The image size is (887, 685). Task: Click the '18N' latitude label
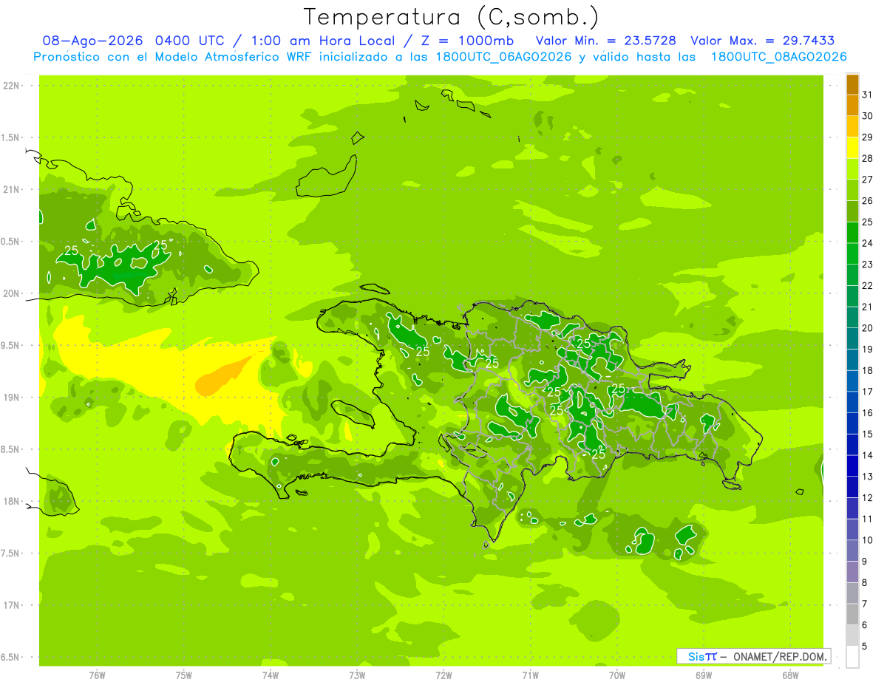tap(11, 501)
